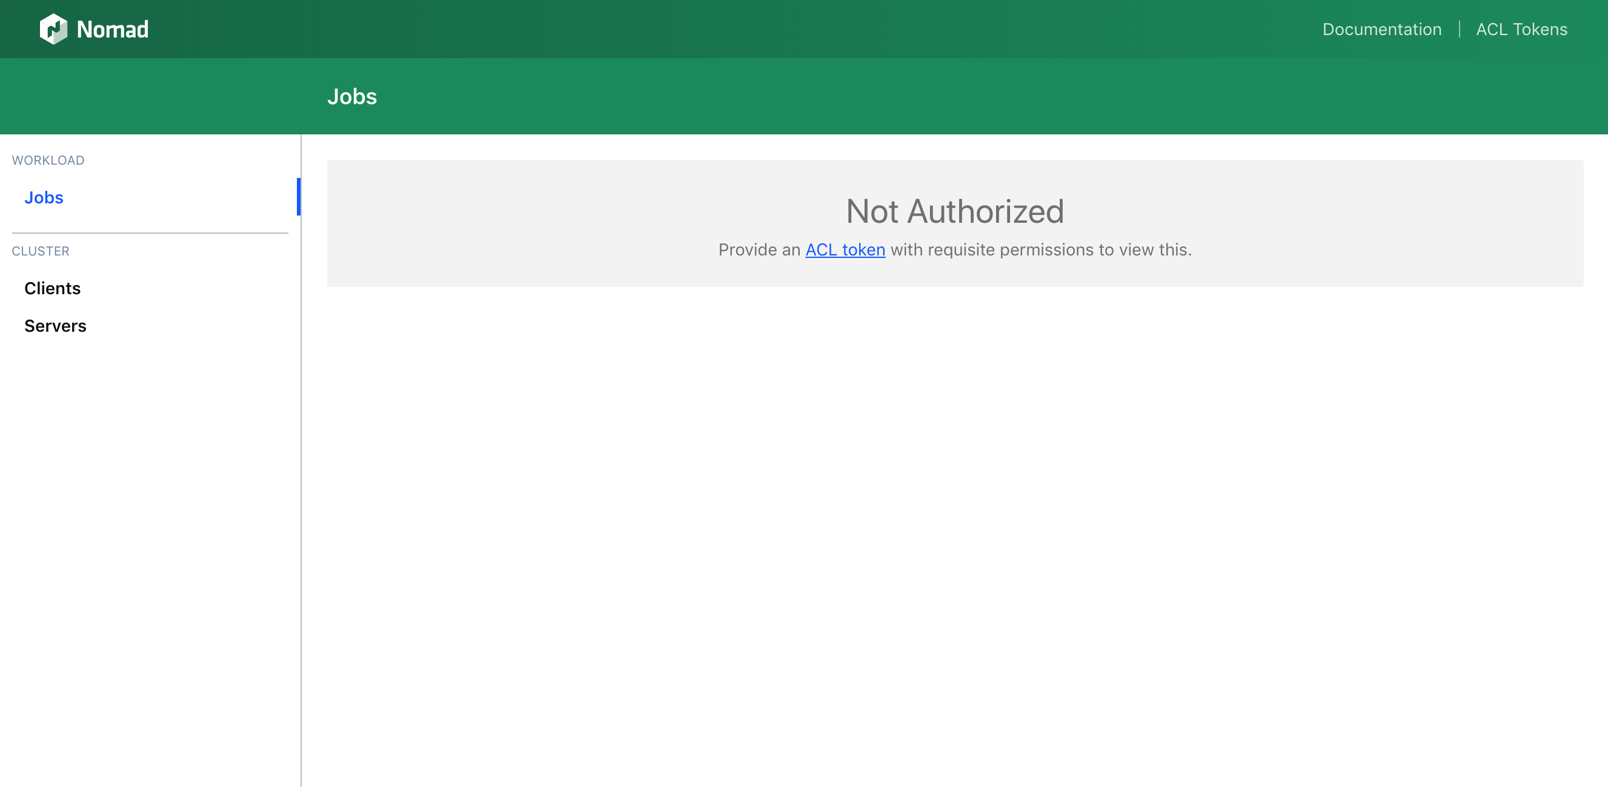Follow the ACL token link in message
The image size is (1608, 787).
point(845,249)
